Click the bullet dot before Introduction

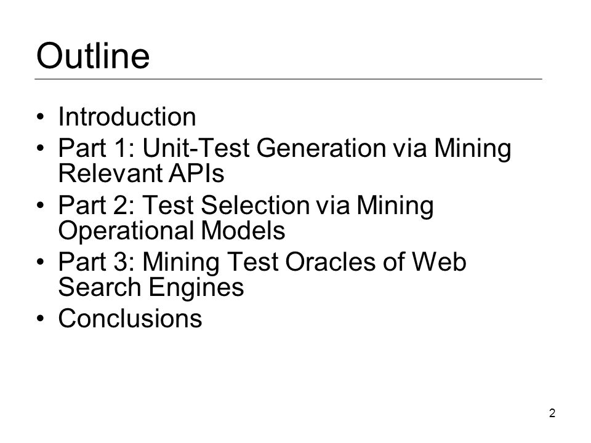pyautogui.click(x=41, y=116)
